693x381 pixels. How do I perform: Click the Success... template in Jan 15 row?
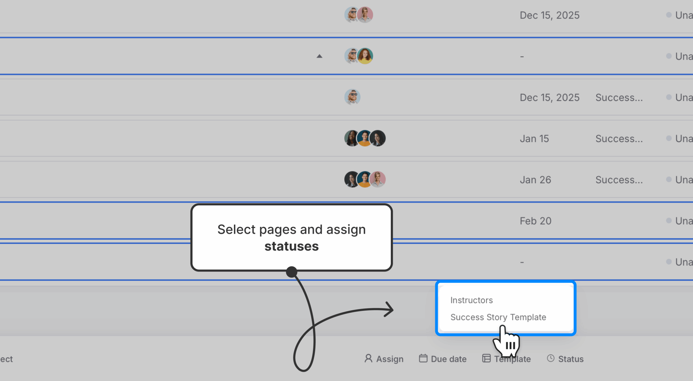619,139
